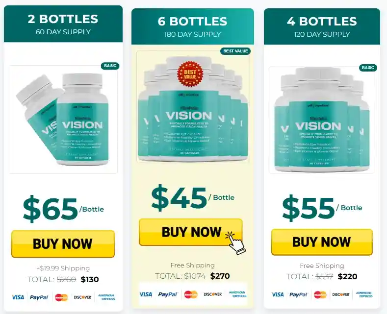Click the $45 per bottle price

tap(193, 198)
